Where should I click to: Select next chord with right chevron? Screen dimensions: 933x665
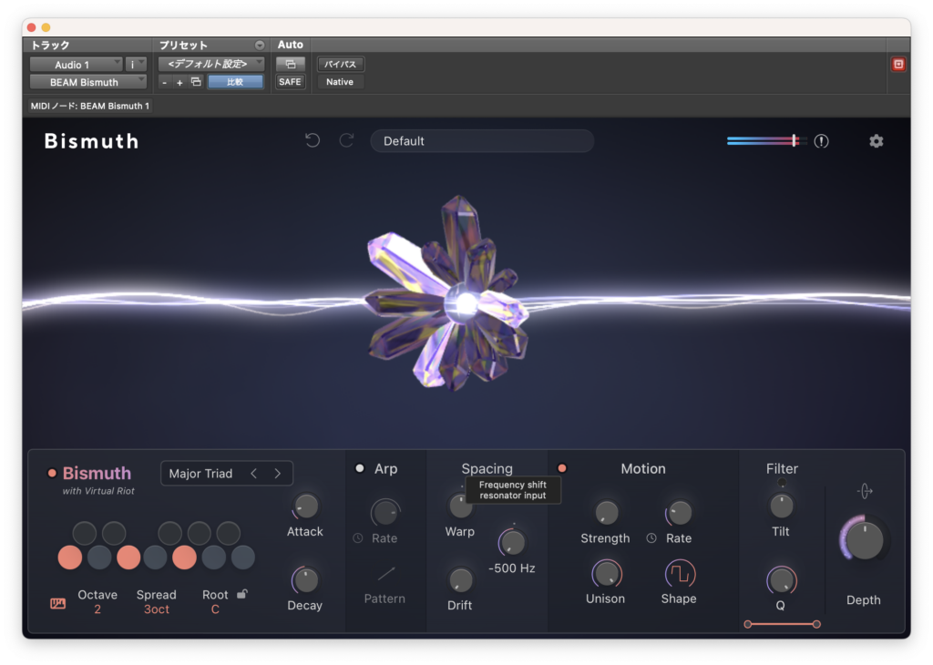[277, 474]
